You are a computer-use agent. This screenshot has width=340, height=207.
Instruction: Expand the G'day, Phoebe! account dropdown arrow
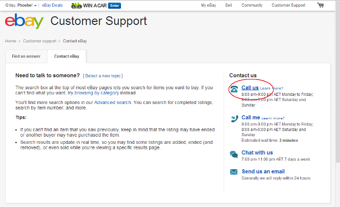[x=35, y=6]
